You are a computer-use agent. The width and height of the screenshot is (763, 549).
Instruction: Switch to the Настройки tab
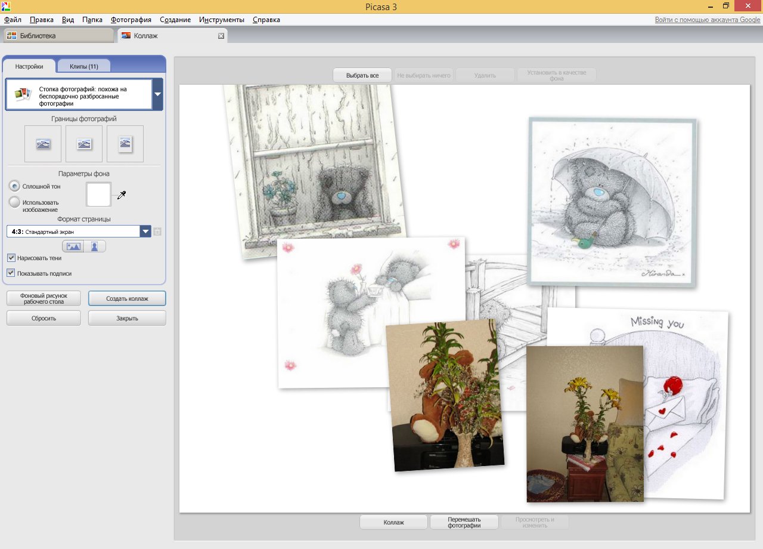tap(29, 66)
